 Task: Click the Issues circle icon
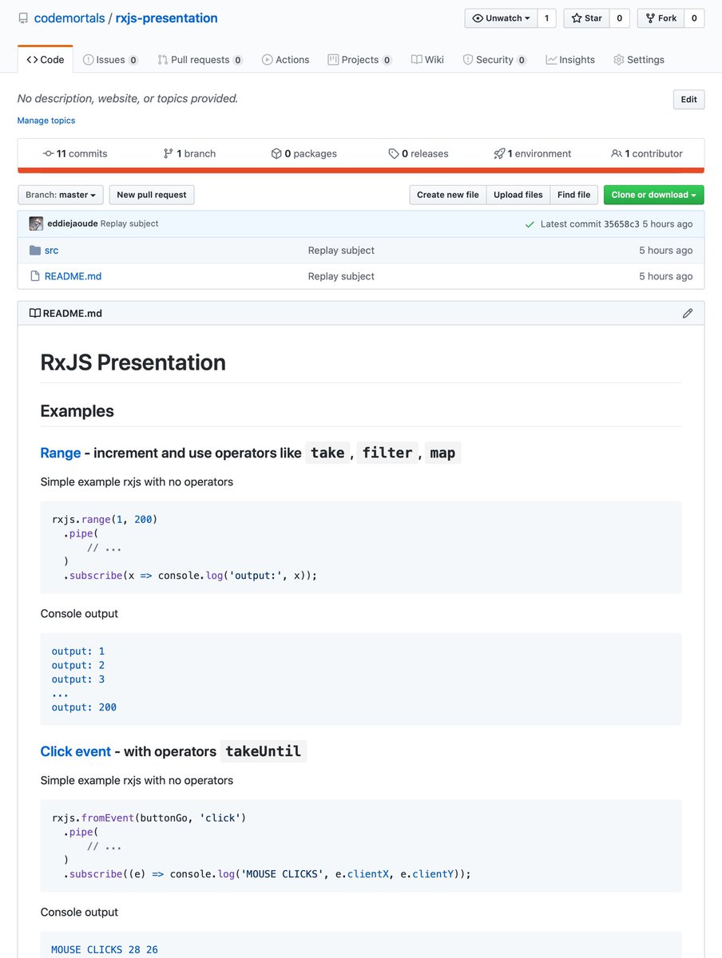[x=89, y=60]
